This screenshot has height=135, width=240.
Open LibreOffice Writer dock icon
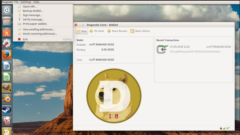tap(7, 66)
